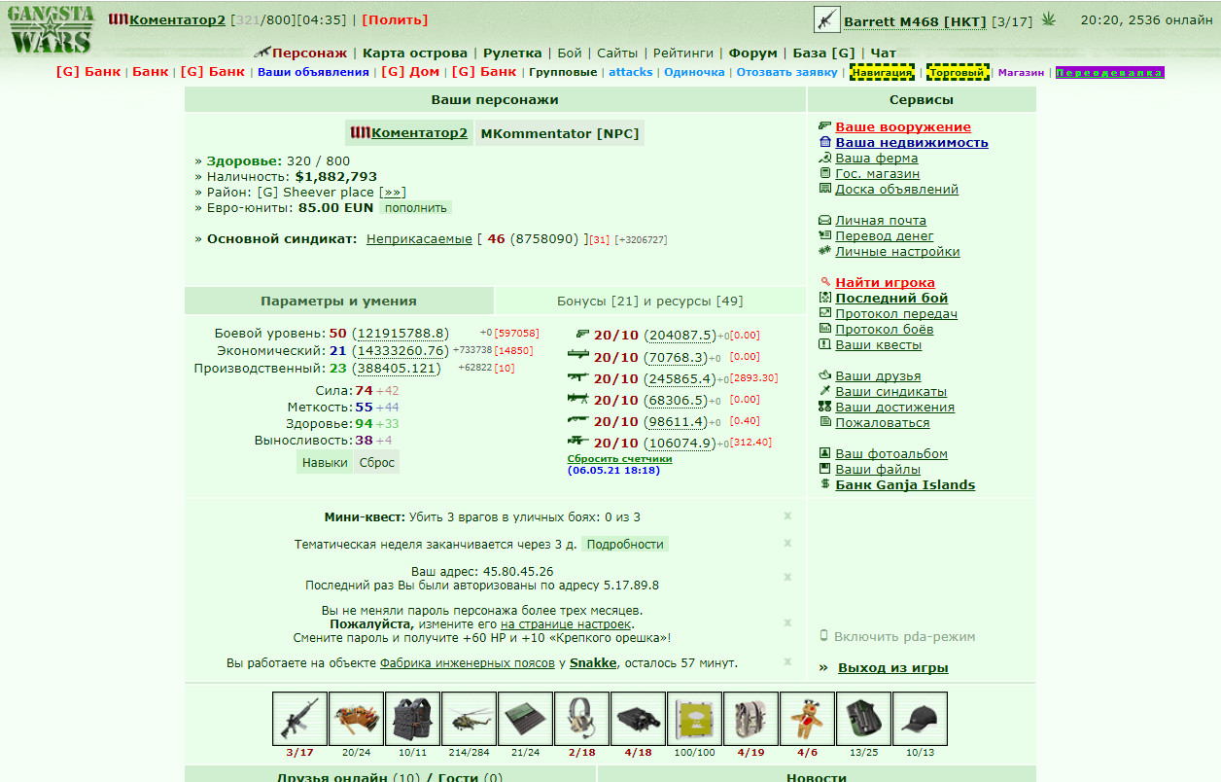Open Личная почта
Viewport: 1221px width, 782px height.
(881, 221)
